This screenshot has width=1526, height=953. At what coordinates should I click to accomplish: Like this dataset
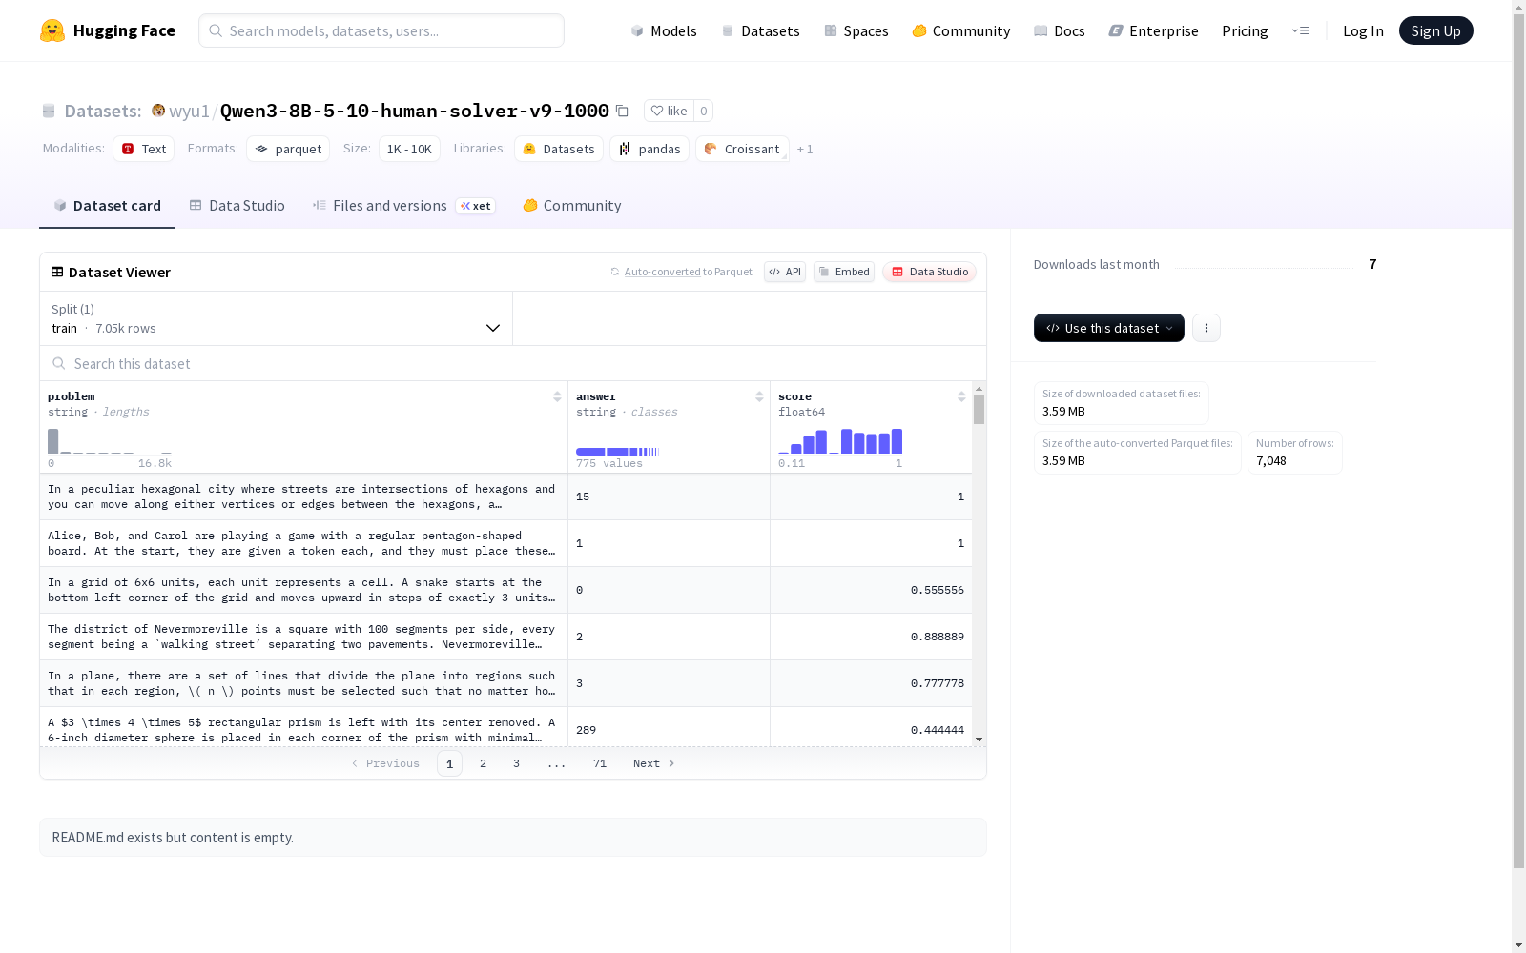(669, 111)
